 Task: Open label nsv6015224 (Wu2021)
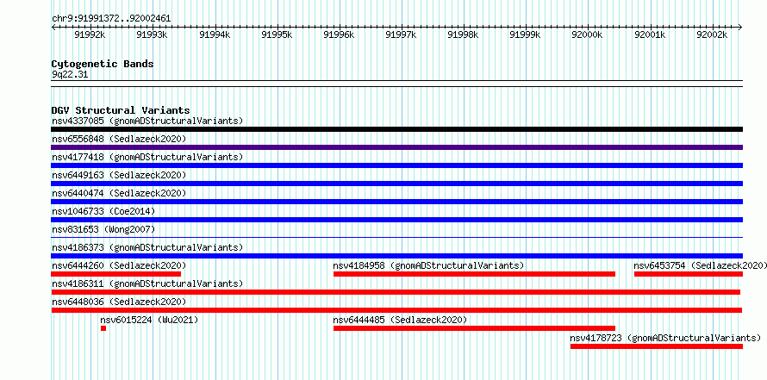[149, 320]
